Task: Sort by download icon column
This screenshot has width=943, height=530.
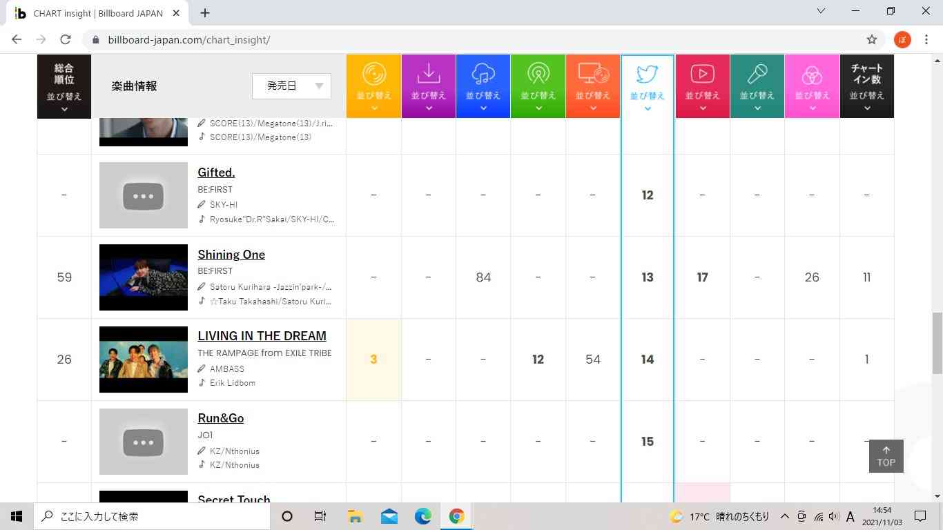Action: point(429,86)
